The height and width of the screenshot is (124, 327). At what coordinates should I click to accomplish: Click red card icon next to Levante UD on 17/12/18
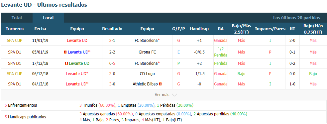[66, 63]
